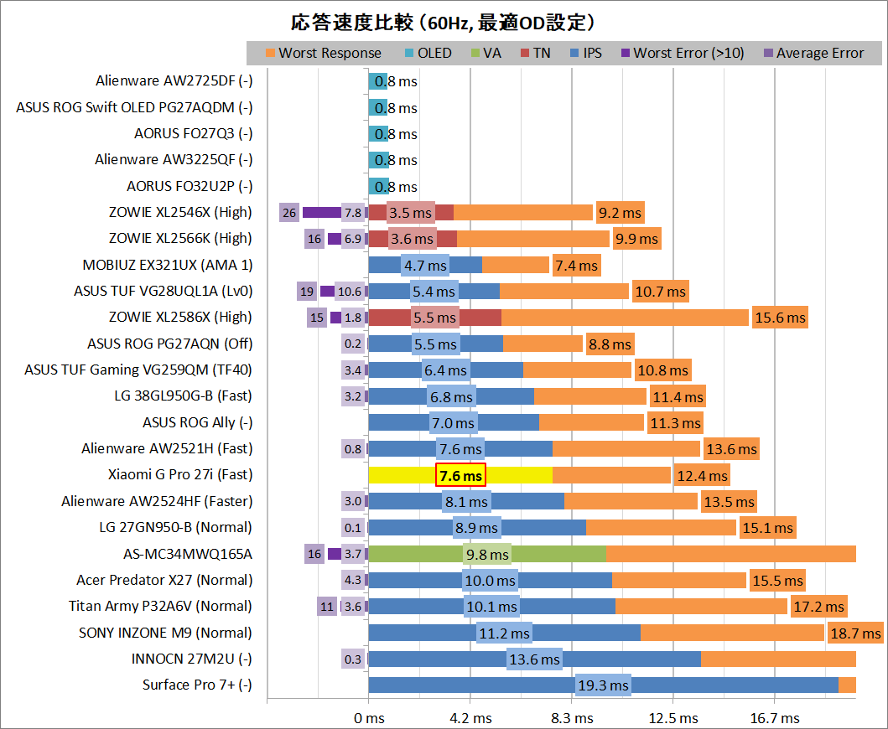Select the TN legend entry
The image size is (888, 729).
coord(536,53)
